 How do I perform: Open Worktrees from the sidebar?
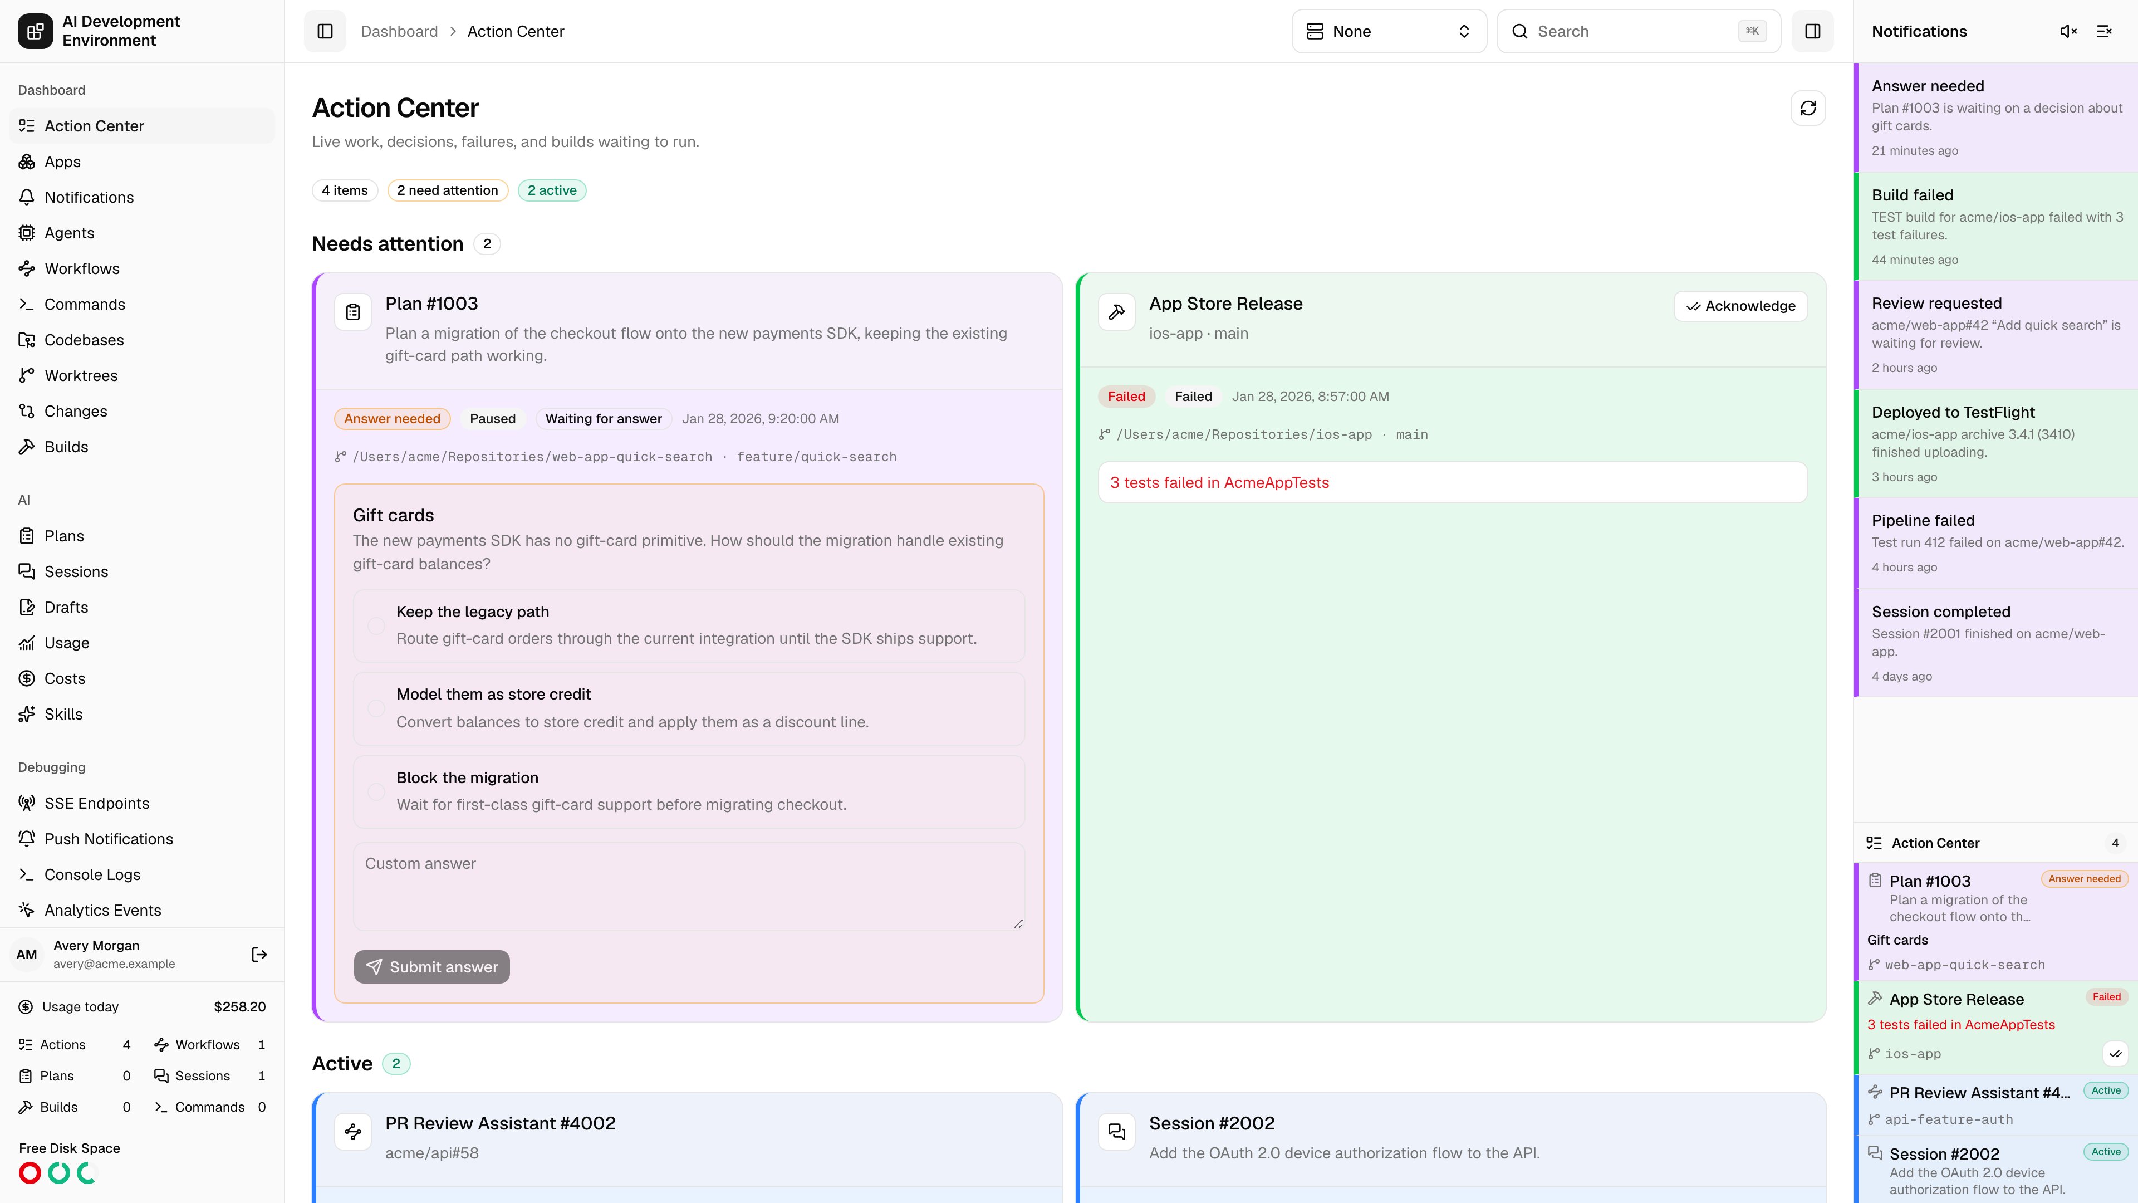pos(142,376)
